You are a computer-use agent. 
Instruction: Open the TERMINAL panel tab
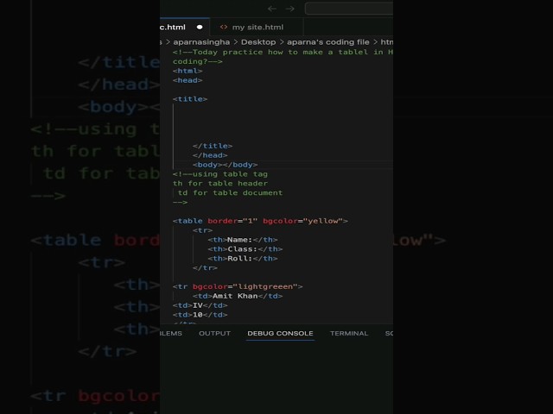tap(349, 333)
